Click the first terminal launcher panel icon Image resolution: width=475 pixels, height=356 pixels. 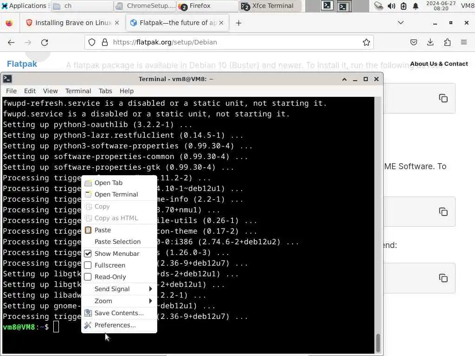(327, 6)
